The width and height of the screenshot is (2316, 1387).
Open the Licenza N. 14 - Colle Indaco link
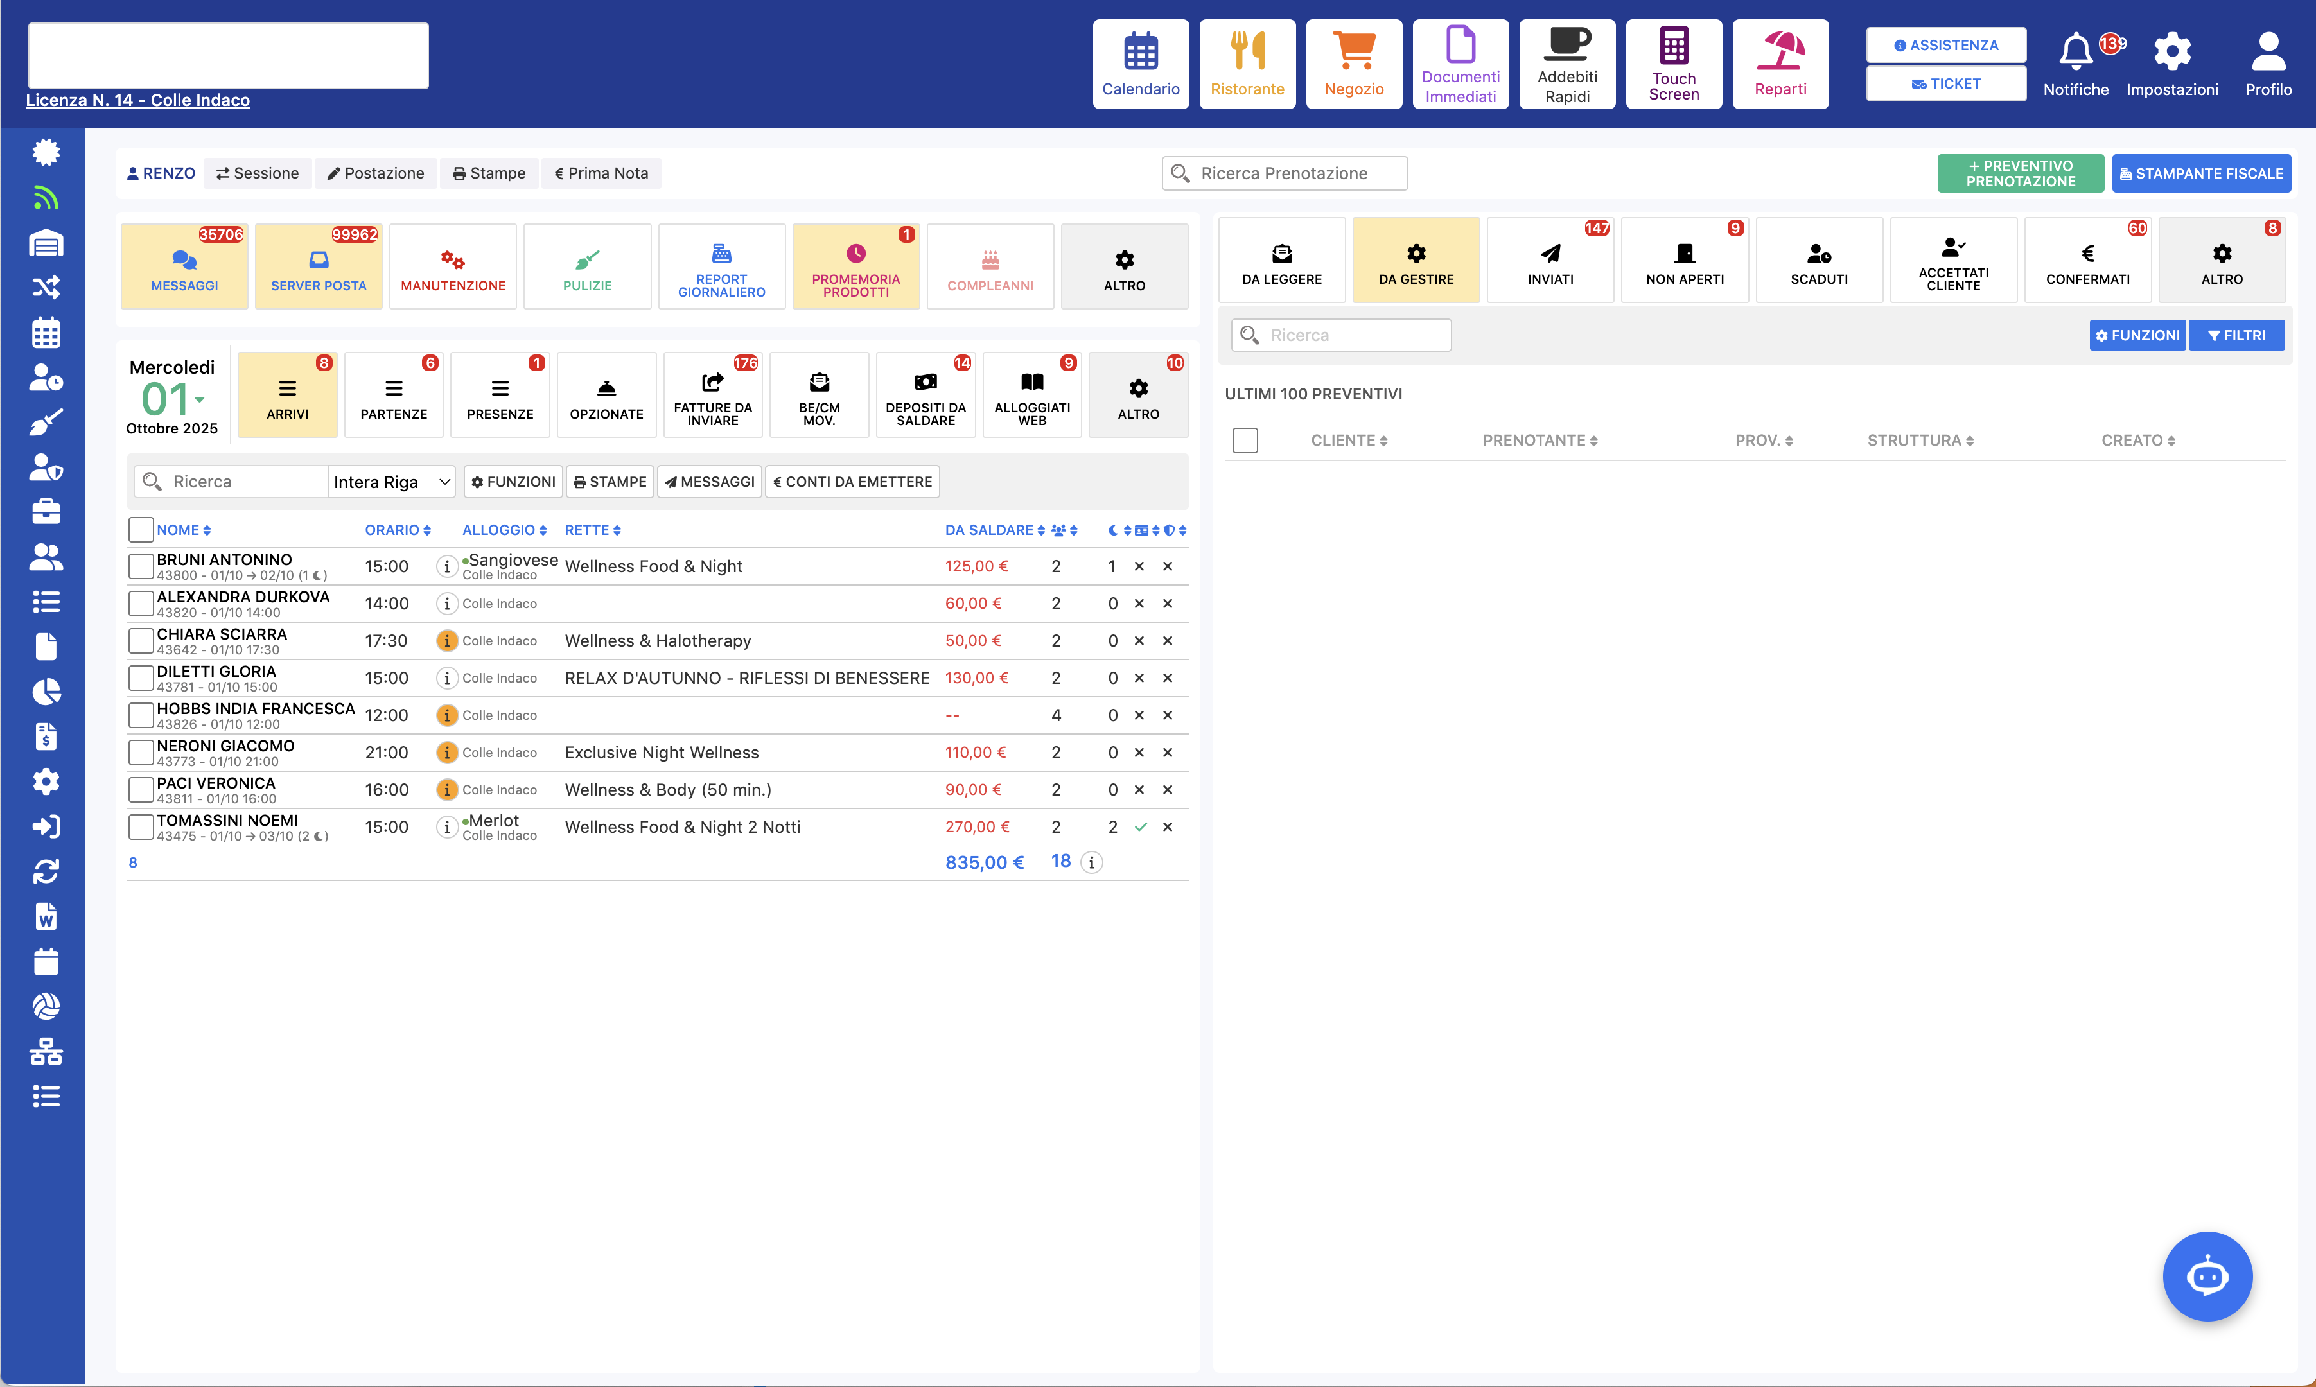coord(137,100)
